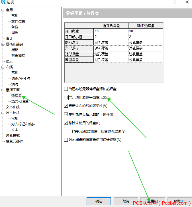Screen dimensions: 192x207
Task: Click the 开口宽度 row header
Action: coord(79,31)
